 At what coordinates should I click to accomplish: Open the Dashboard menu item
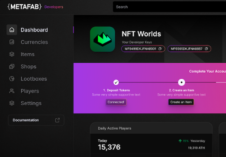point(34,30)
